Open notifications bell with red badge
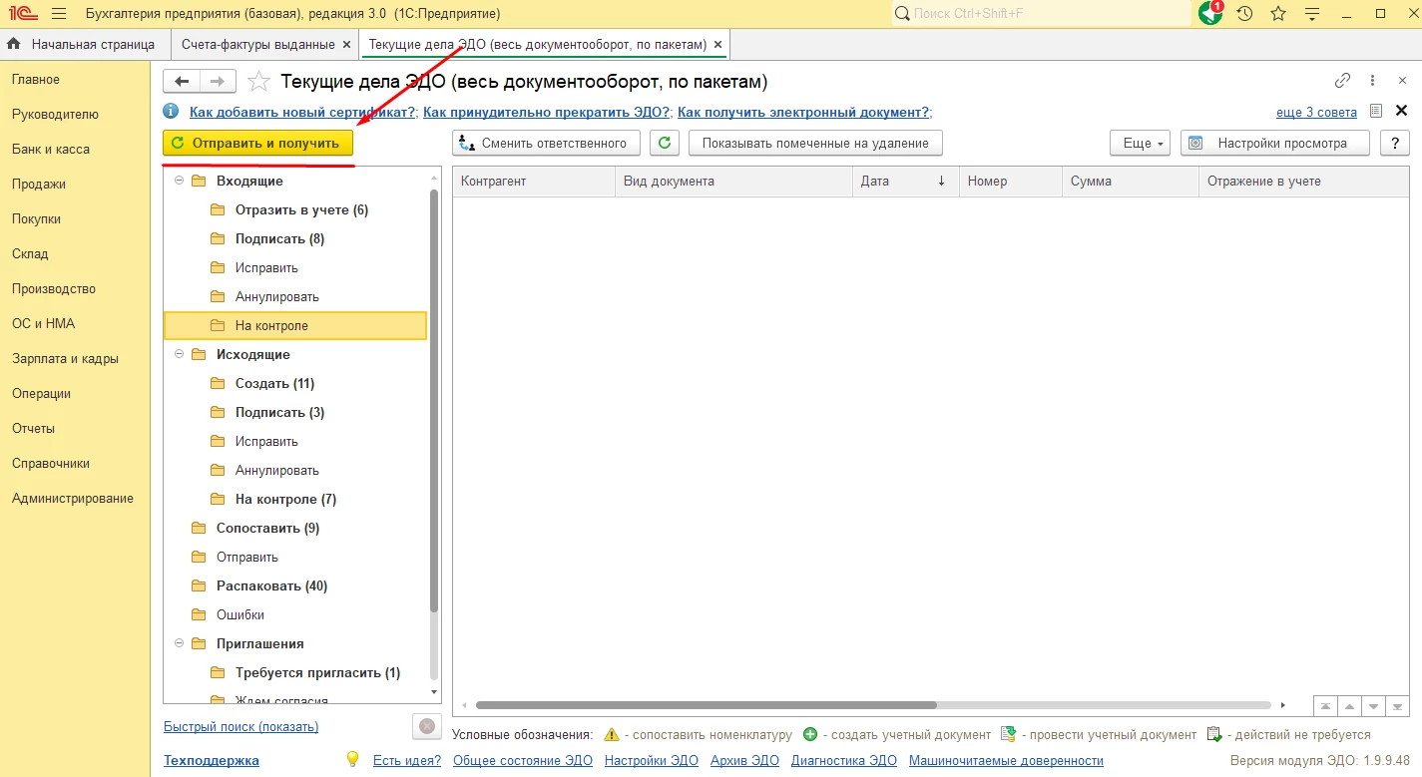 pyautogui.click(x=1210, y=14)
